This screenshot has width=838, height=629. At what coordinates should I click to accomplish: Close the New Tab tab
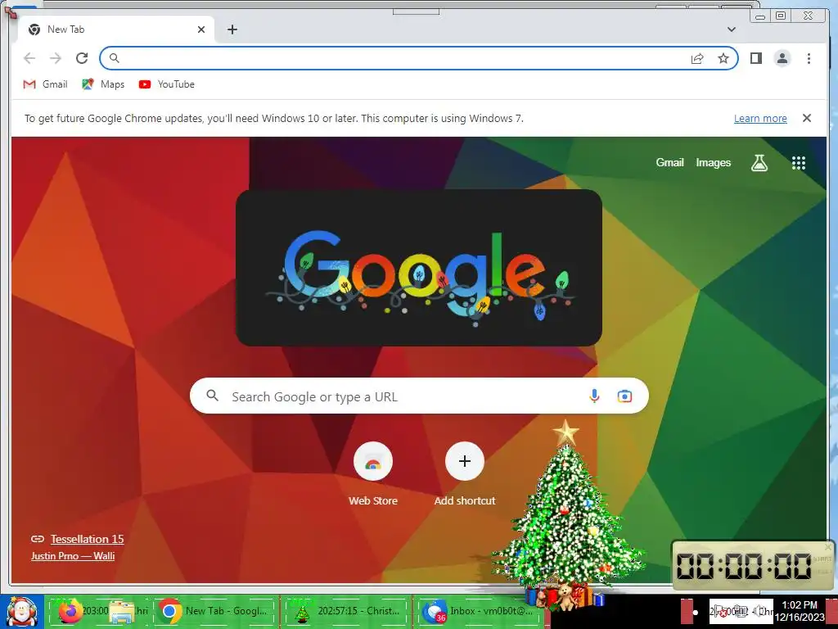tap(201, 29)
